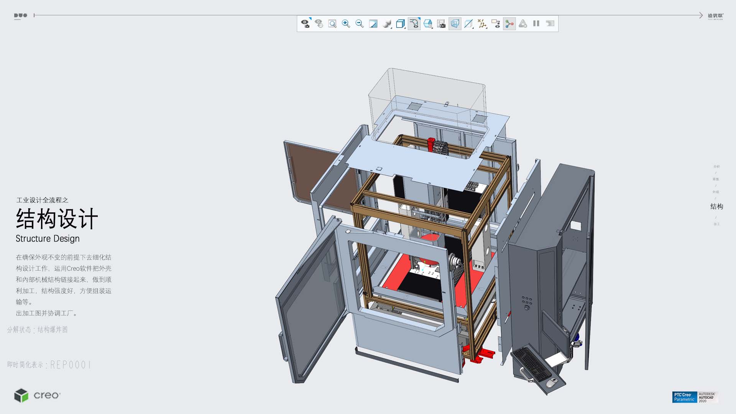Click the PTC Creo Parametric badge
Screen dimensions: 736x414
pyautogui.click(x=684, y=397)
